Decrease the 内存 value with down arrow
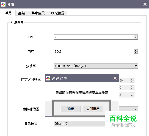Screen dimensions: 149x136 tap(136, 53)
